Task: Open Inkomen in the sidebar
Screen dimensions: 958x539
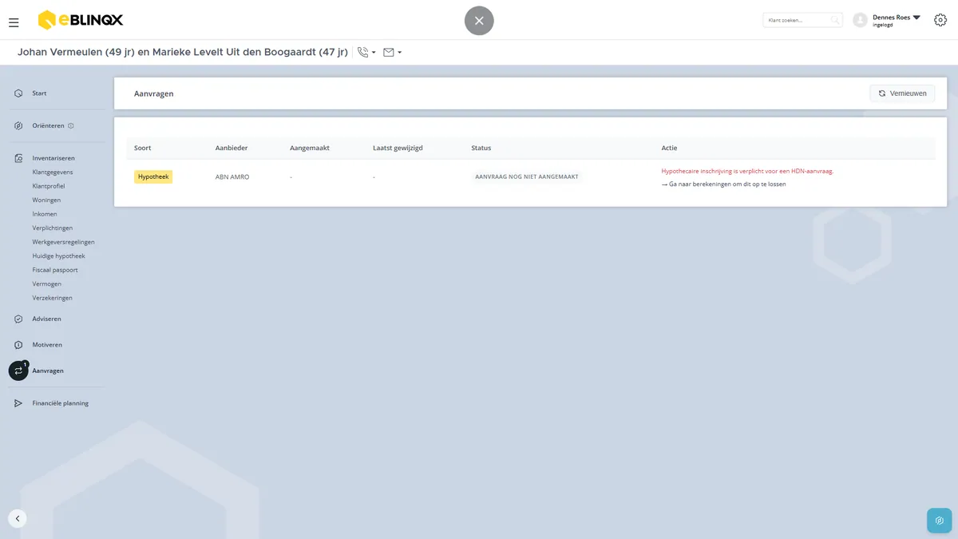Action: [x=45, y=214]
